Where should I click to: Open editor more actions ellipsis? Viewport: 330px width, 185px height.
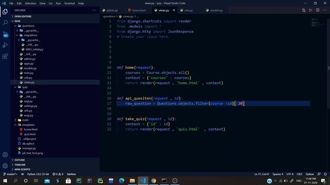pos(324,10)
